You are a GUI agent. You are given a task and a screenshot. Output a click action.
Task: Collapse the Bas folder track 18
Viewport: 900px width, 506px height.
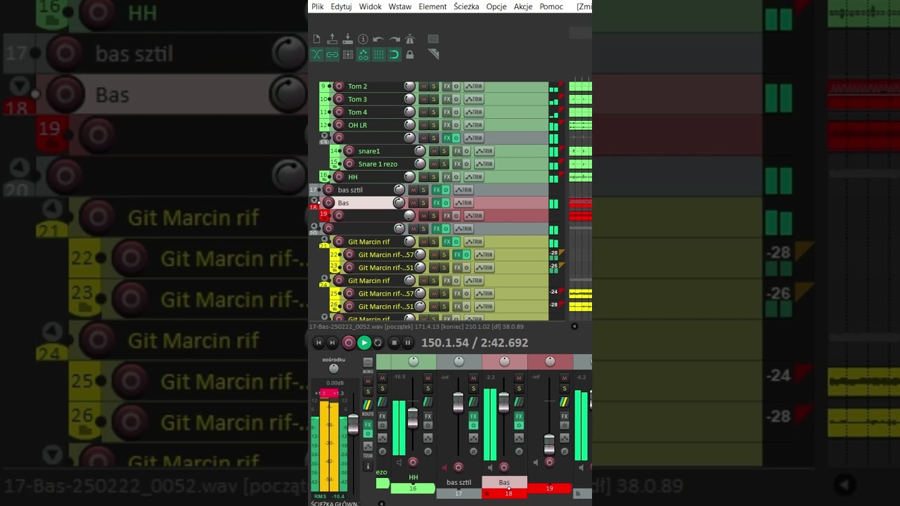point(314,200)
